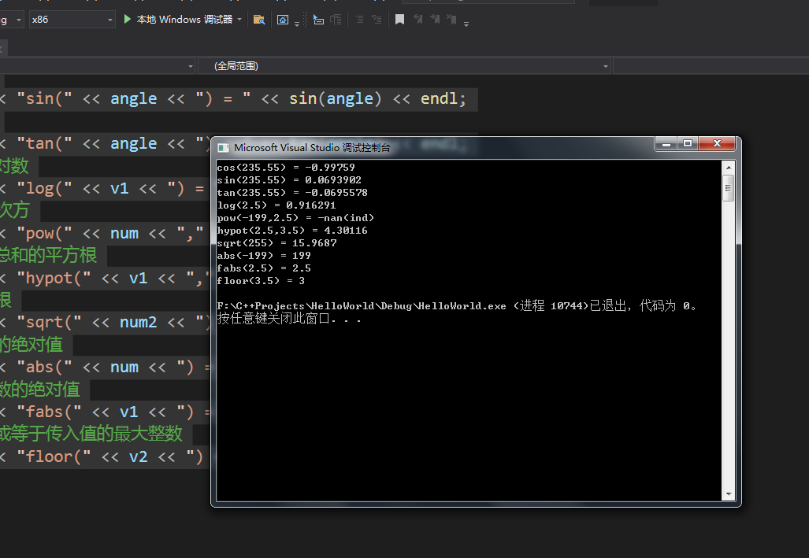Toggle a bookmark on the current line
The height and width of the screenshot is (558, 809).
coord(400,19)
